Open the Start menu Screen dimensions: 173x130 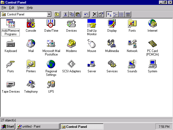click(x=8, y=126)
